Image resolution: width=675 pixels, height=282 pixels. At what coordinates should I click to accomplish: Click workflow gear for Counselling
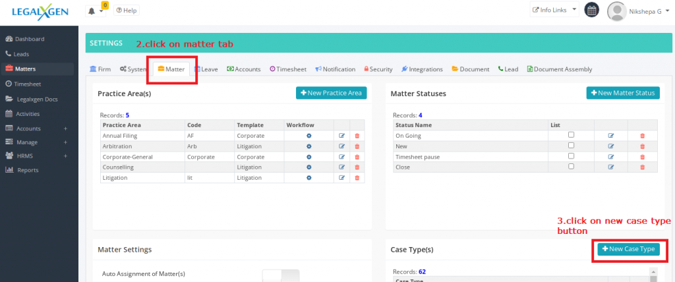[x=308, y=167]
